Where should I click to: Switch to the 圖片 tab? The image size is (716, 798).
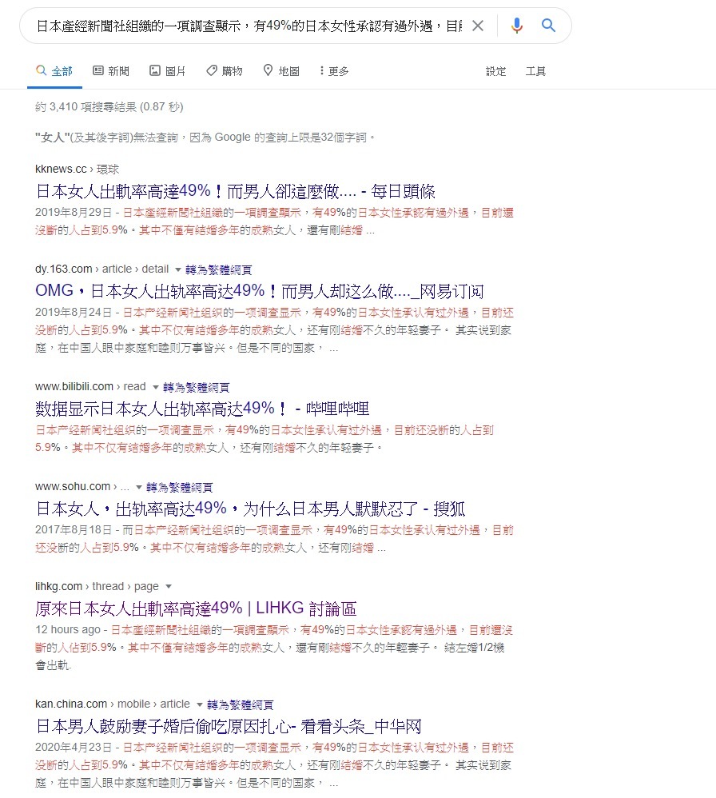click(167, 70)
